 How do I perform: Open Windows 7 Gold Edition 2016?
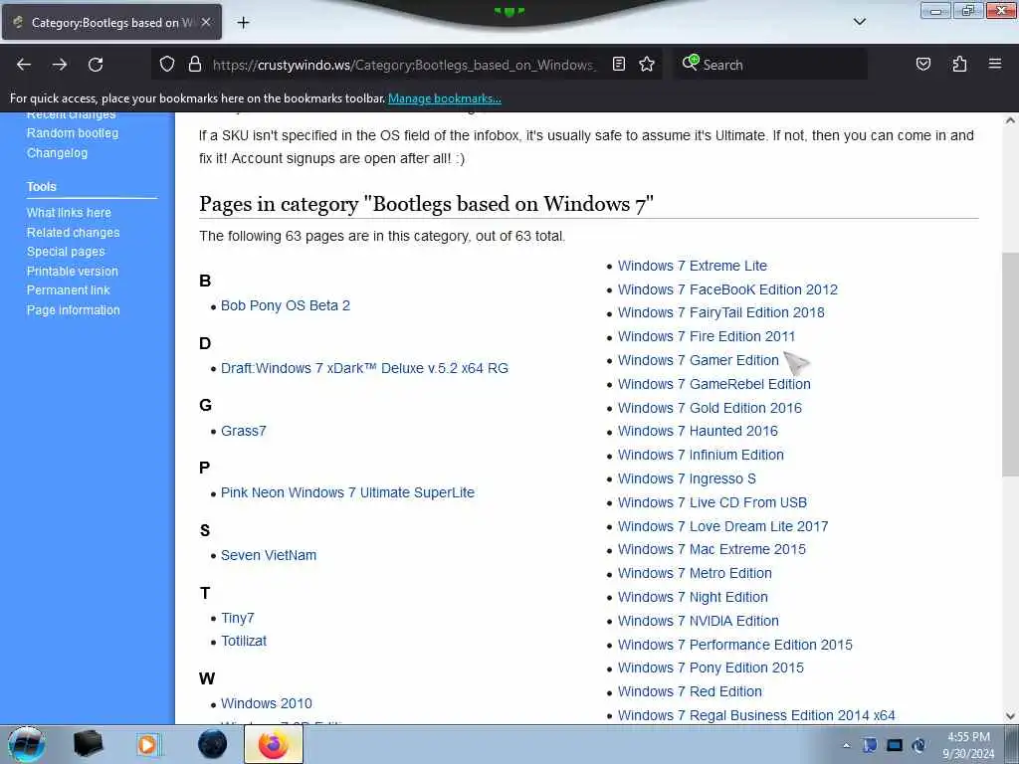pyautogui.click(x=710, y=408)
